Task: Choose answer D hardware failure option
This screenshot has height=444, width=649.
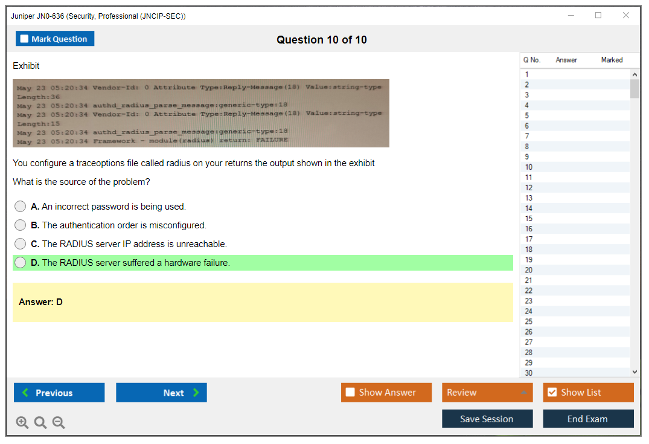Action: [x=21, y=263]
